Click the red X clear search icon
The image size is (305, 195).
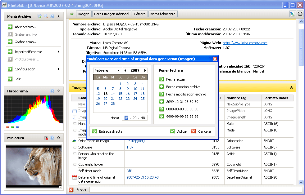(71, 190)
